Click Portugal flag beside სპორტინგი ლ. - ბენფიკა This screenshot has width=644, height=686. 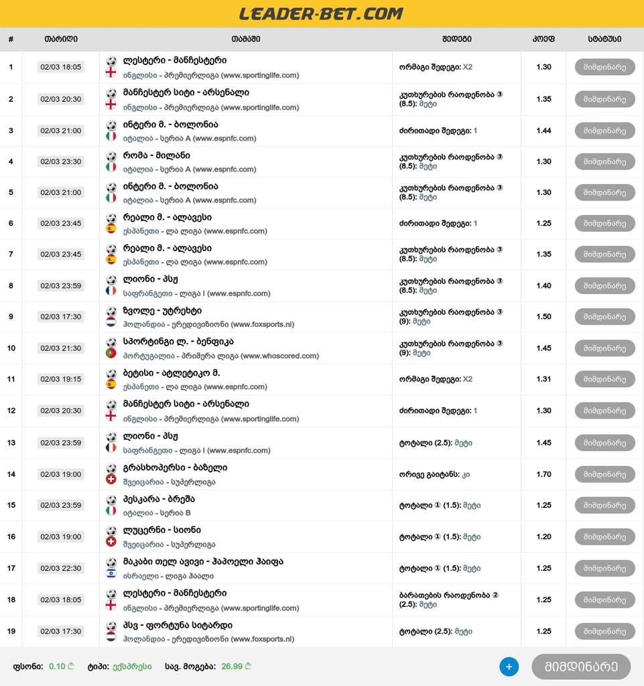(x=111, y=354)
